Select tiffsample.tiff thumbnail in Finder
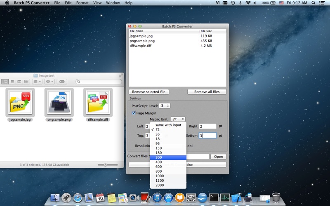 (x=98, y=102)
